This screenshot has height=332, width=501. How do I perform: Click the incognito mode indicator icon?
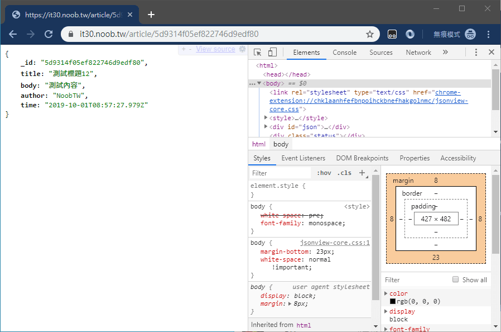point(470,34)
